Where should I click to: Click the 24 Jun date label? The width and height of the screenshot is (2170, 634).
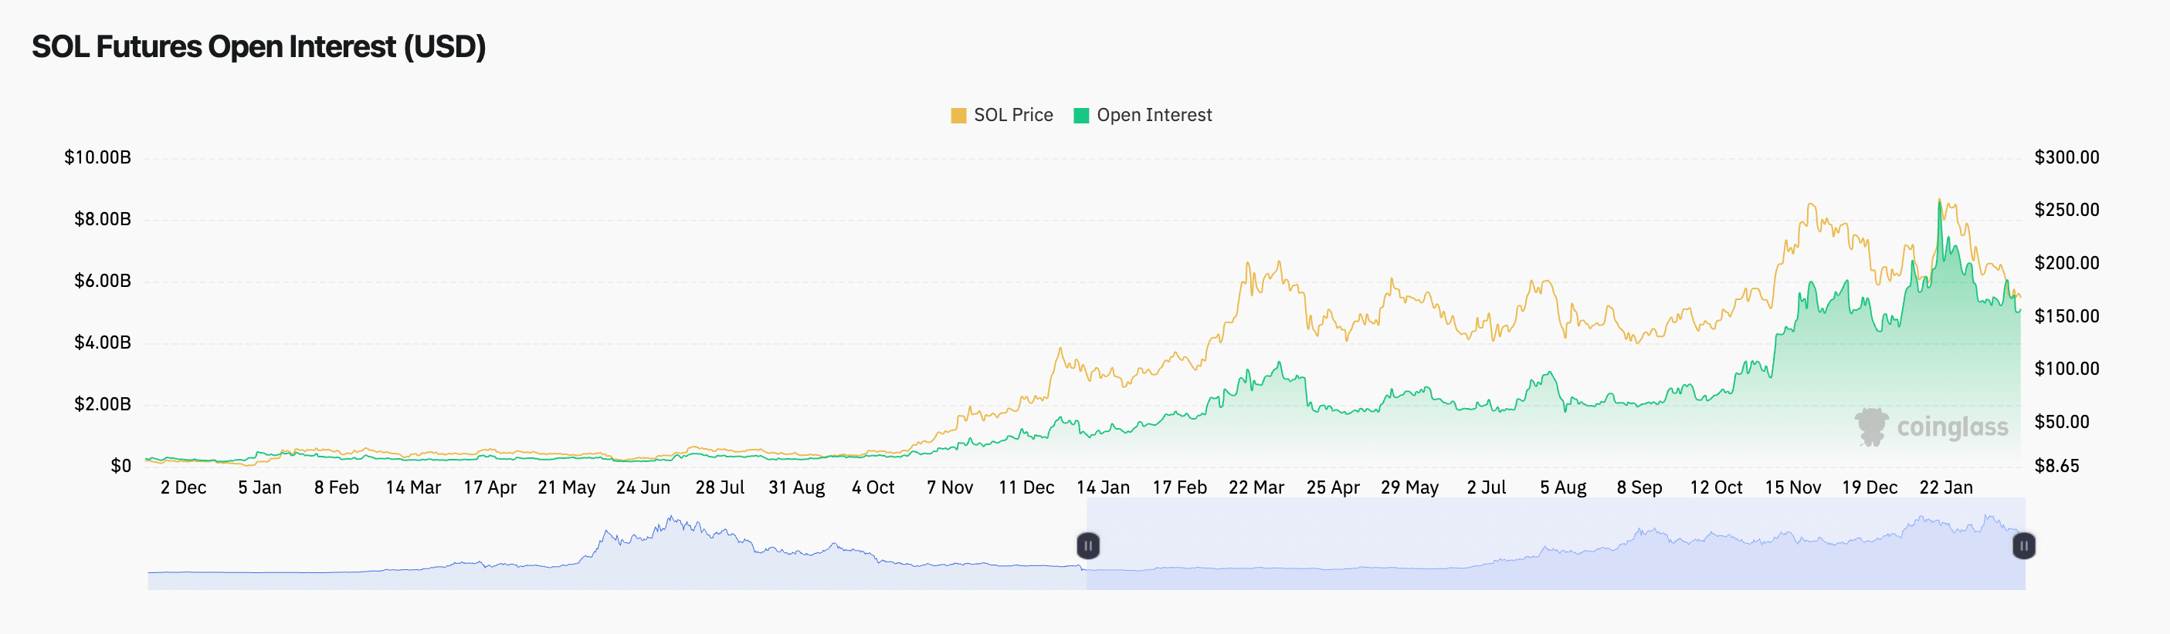tap(643, 487)
